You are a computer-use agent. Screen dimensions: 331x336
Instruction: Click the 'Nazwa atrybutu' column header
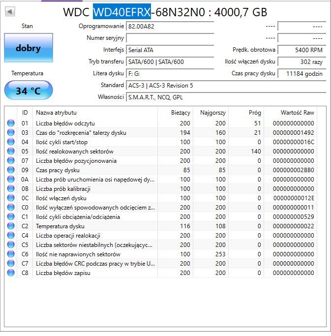(x=95, y=113)
